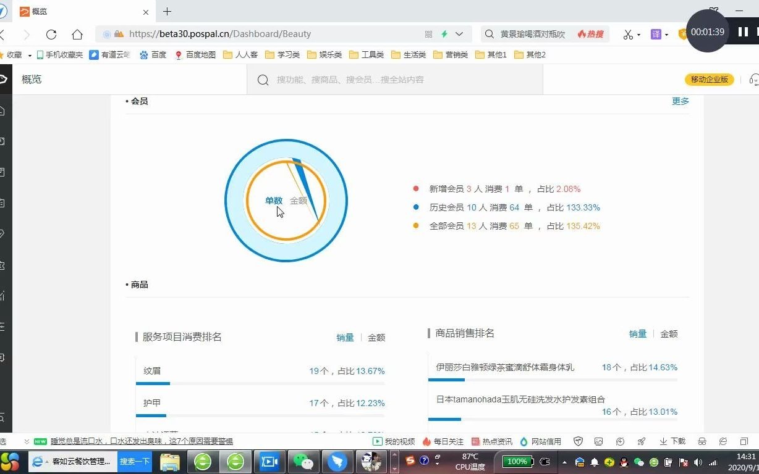Open the screenshot tool dropdown arrow
759x474 pixels.
click(x=638, y=35)
